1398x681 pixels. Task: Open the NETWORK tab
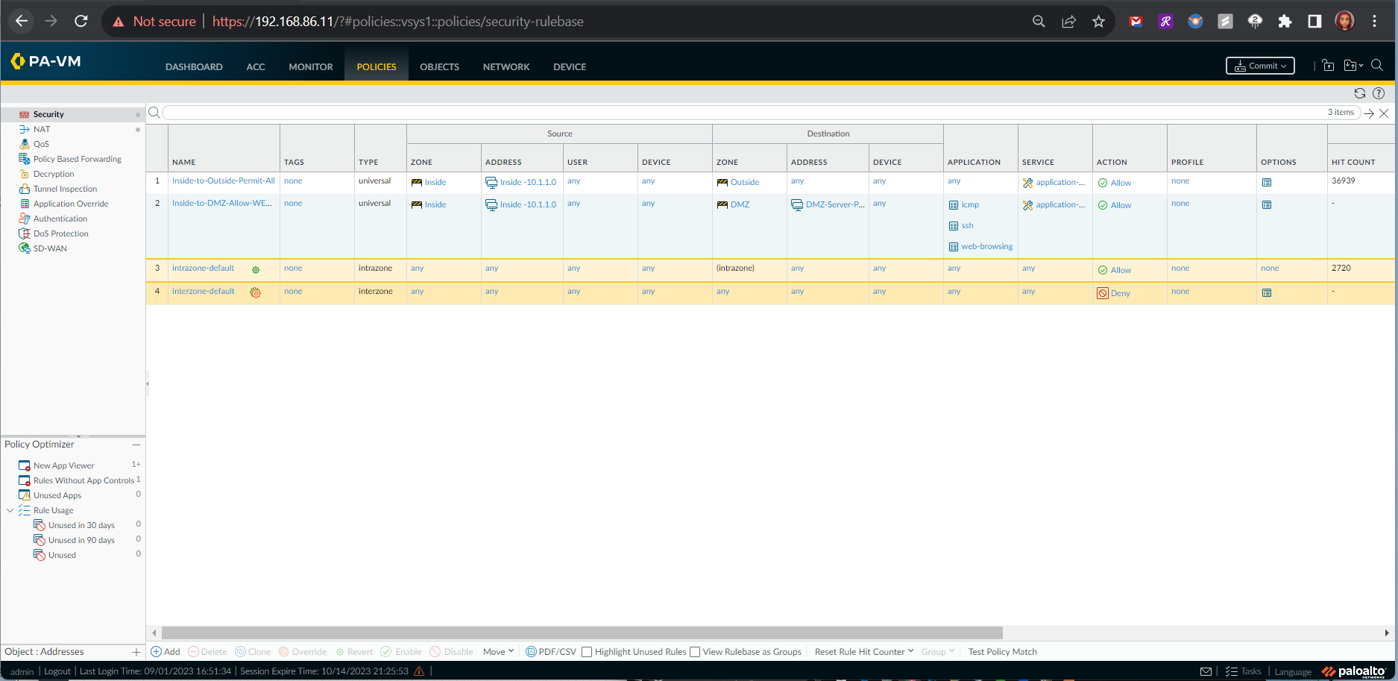click(506, 66)
